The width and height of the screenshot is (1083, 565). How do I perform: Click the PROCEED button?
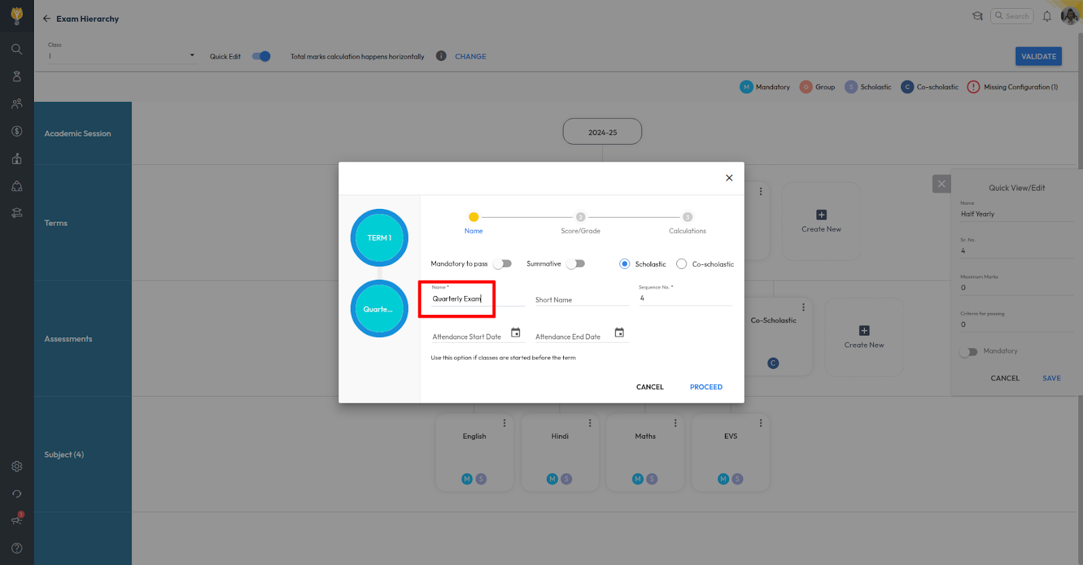tap(706, 387)
